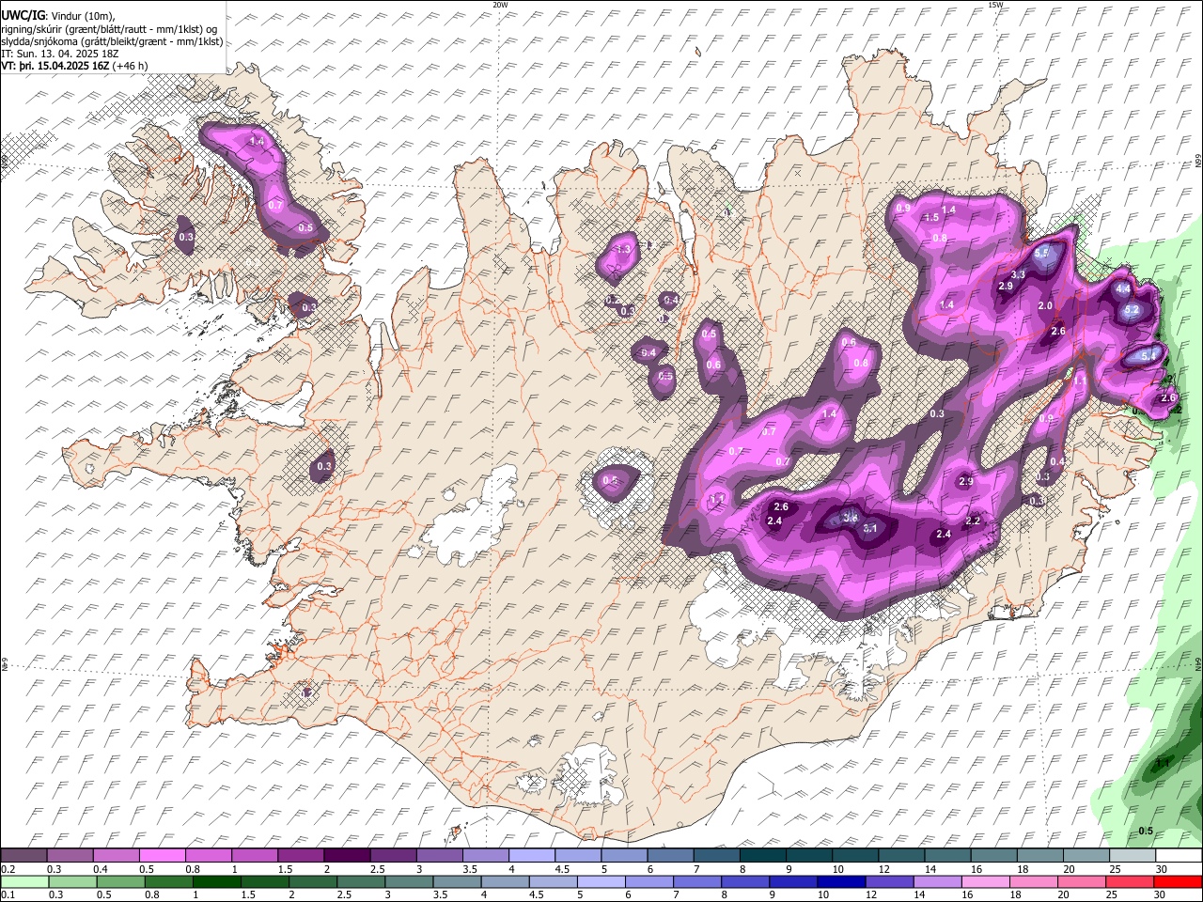Click the '0.1' label on the rain scale
The image size is (1203, 902).
7,895
